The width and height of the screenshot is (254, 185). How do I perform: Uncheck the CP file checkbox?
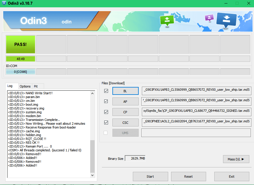[x=106, y=112]
